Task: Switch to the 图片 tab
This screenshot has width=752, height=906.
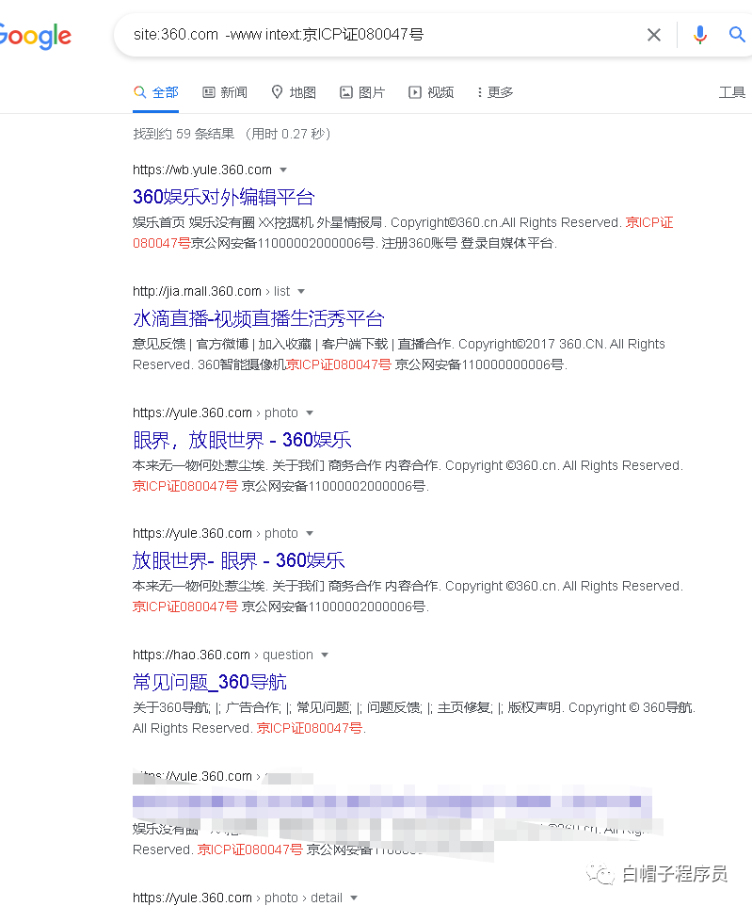Action: click(x=362, y=92)
